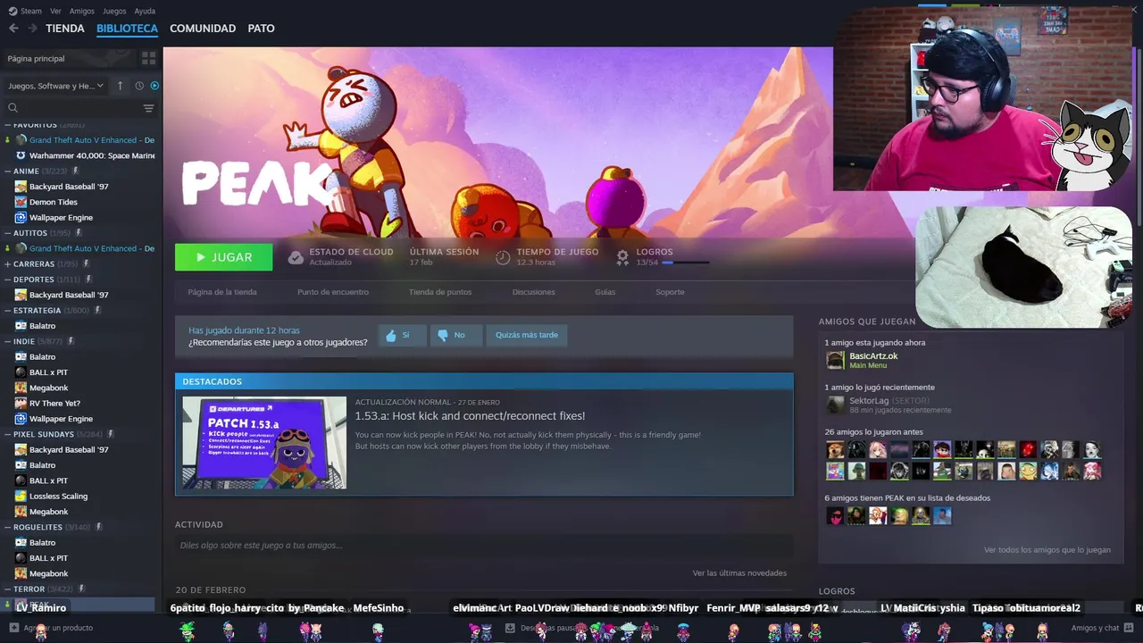The image size is (1143, 643).
Task: Select Balatro under ESTRATEGIA
Action: click(42, 325)
